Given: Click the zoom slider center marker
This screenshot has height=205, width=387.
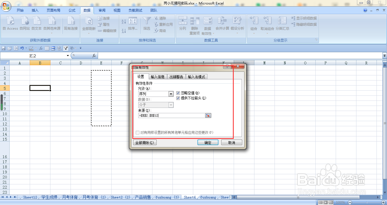Looking at the screenshot, I should (x=367, y=202).
